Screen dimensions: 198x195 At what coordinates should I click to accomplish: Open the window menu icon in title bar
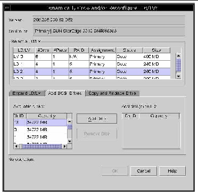(x=8, y=8)
